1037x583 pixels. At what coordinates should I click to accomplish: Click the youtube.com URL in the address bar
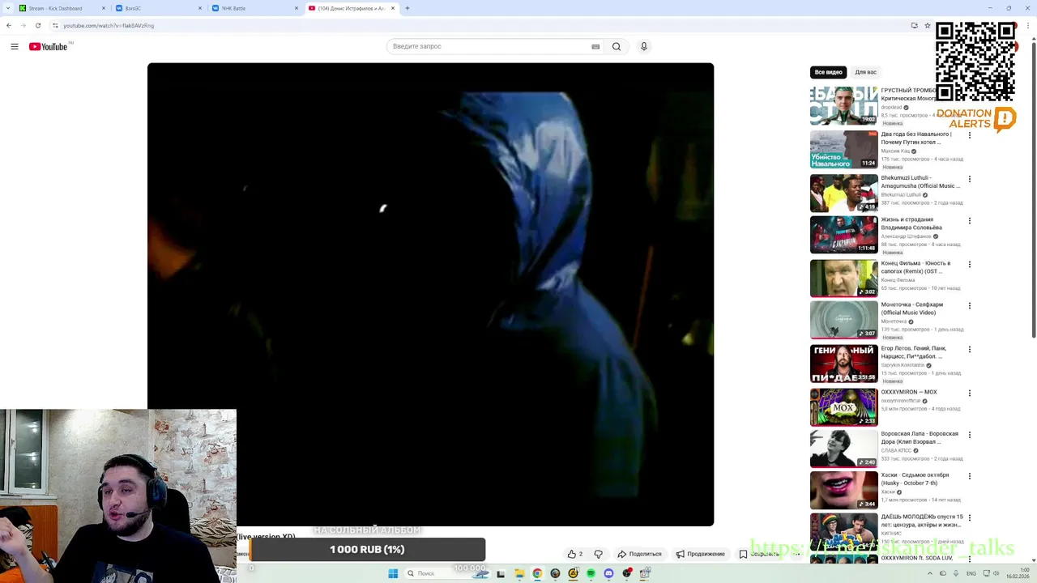pos(109,25)
